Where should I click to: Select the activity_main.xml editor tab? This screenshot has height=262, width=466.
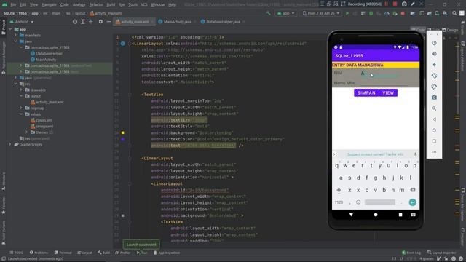[x=134, y=22]
